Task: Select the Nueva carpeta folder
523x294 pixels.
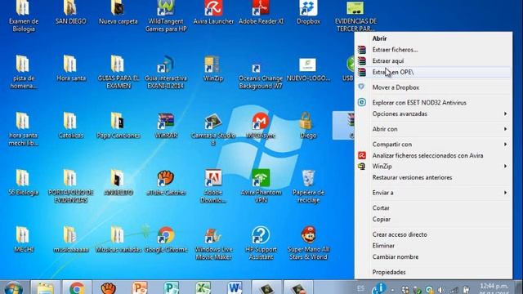Action: coord(118,11)
